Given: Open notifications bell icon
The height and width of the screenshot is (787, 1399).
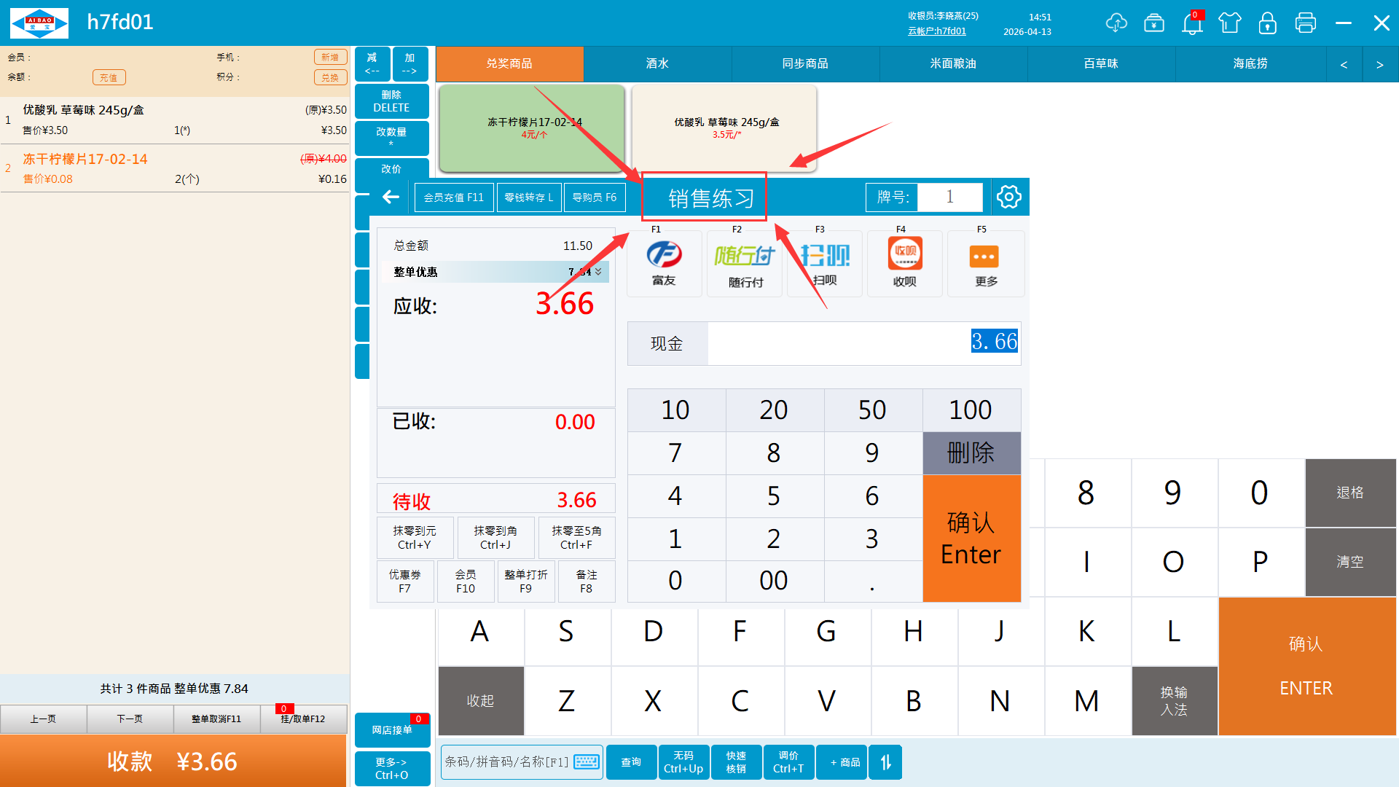Looking at the screenshot, I should pos(1192,23).
